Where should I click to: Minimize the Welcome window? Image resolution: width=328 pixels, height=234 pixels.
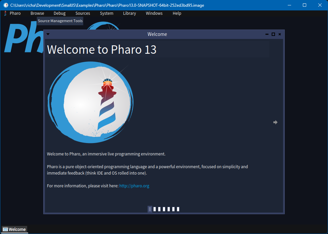267,34
